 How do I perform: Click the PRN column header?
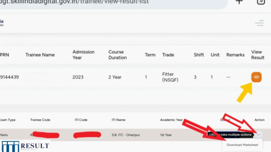click(4, 55)
